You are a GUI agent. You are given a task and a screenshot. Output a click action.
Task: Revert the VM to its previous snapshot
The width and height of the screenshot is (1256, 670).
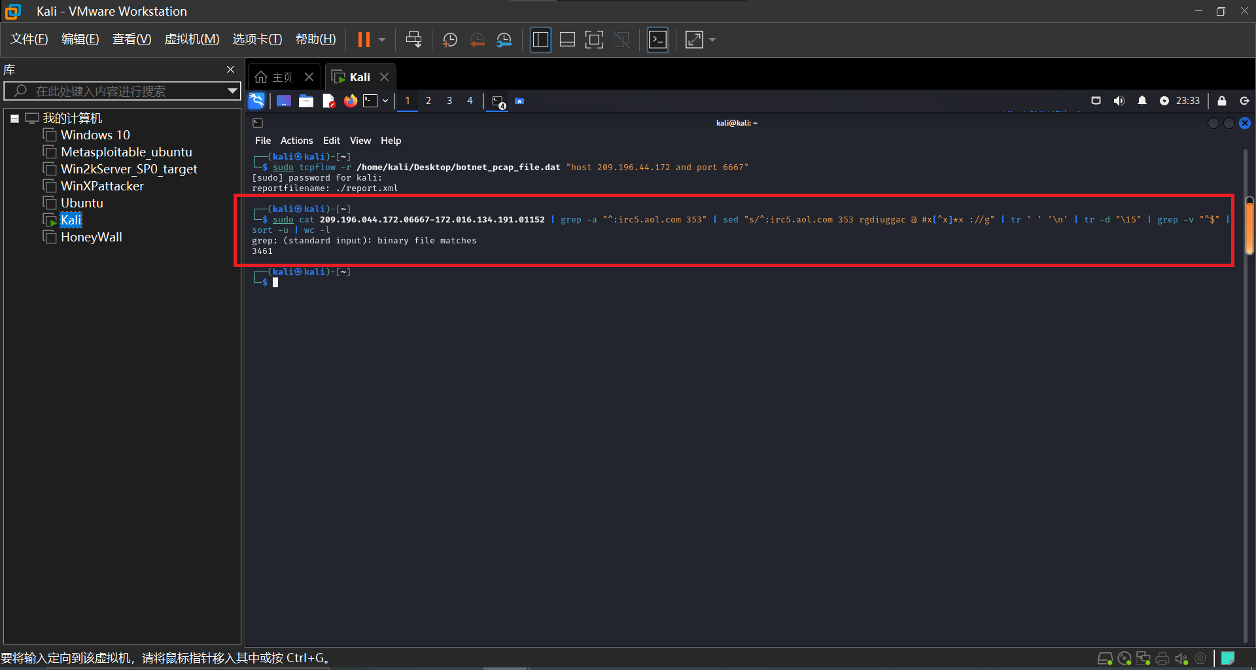[x=478, y=40]
